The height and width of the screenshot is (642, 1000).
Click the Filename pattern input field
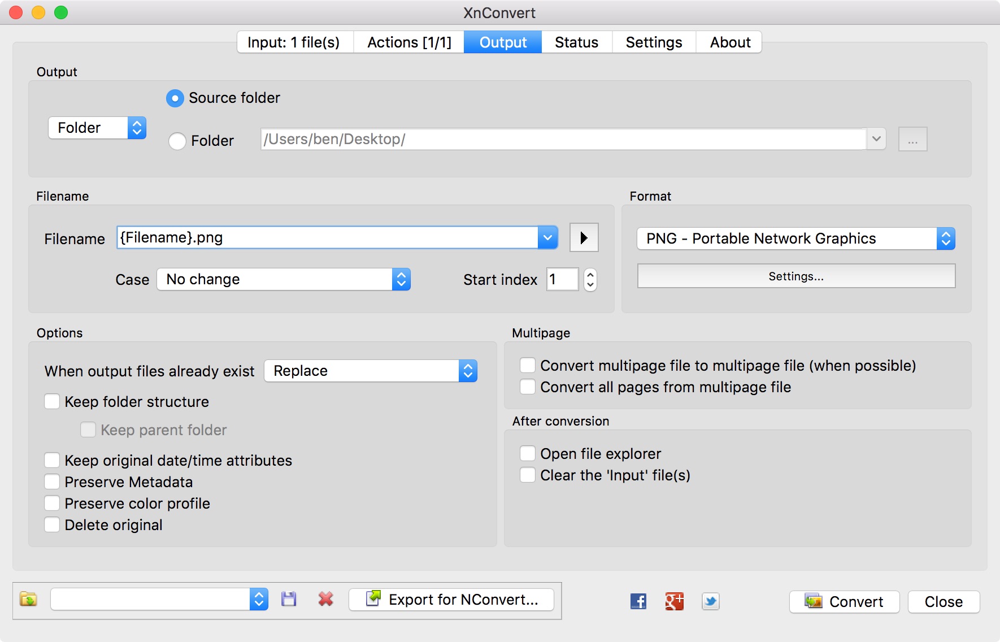point(328,238)
